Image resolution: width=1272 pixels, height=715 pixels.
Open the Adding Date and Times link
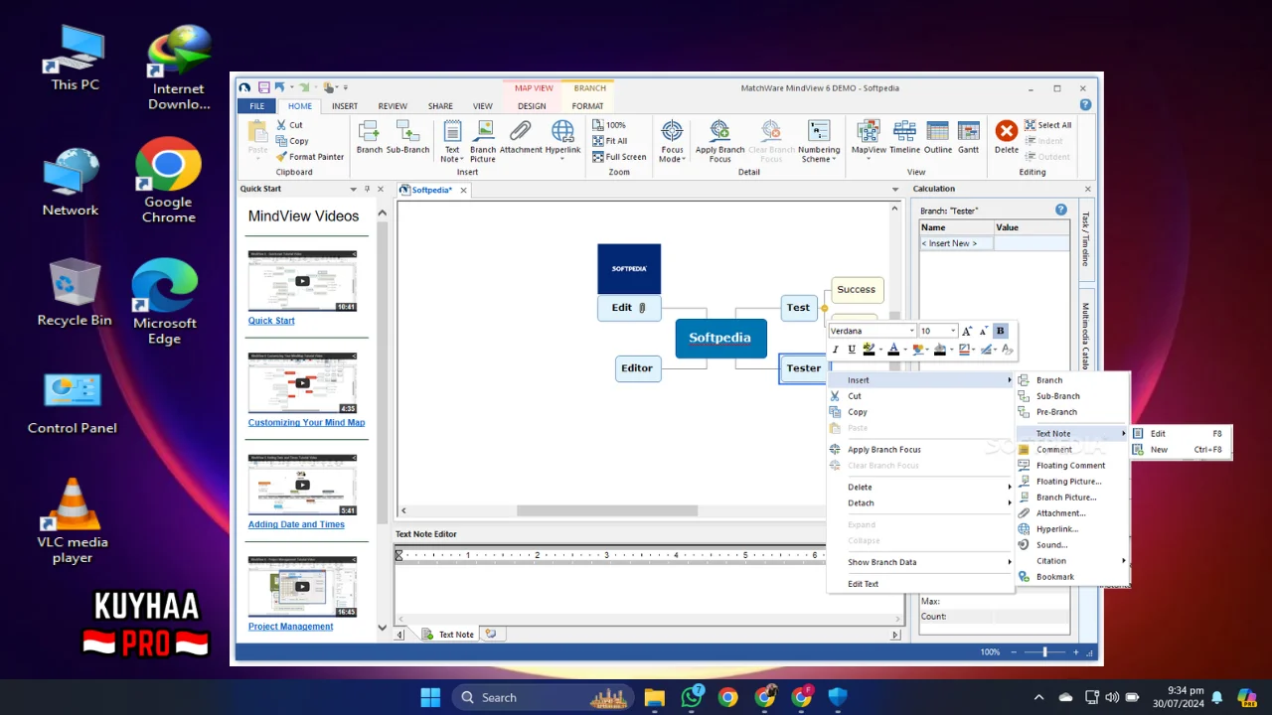click(x=296, y=525)
